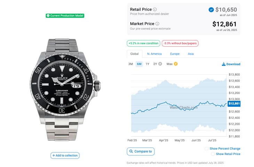Image resolution: width=254 pixels, height=167 pixels.
Task: Click the +5.2% in new condition tag
Action: tap(143, 43)
